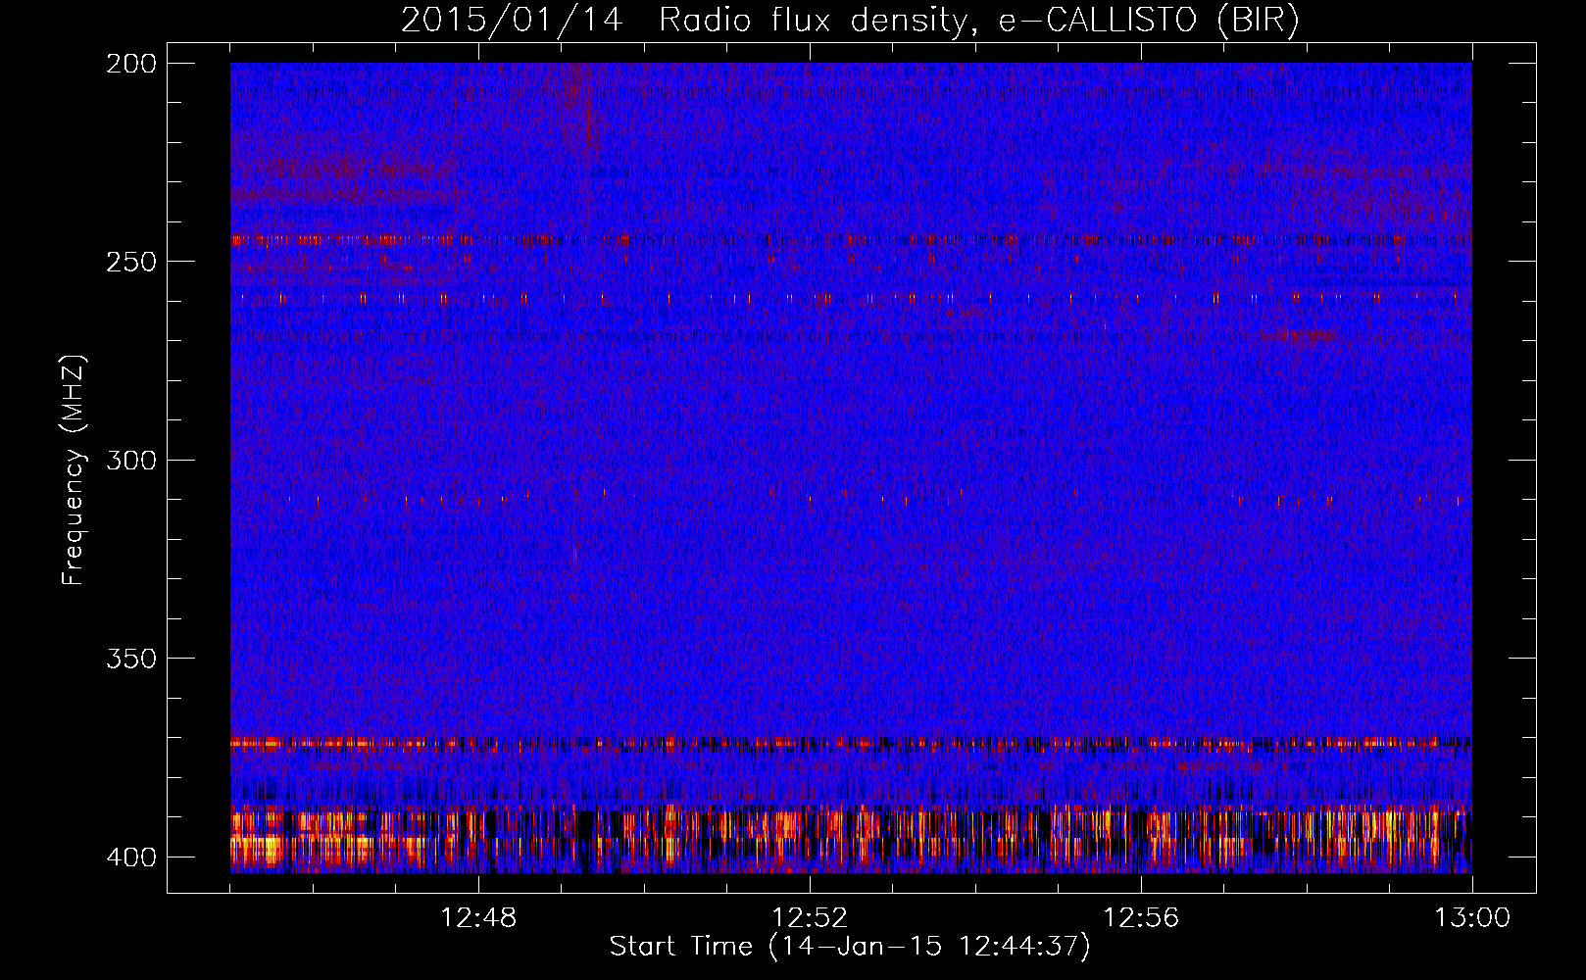Click the 200 frequency tick label
The image size is (1586, 980).
tap(131, 64)
